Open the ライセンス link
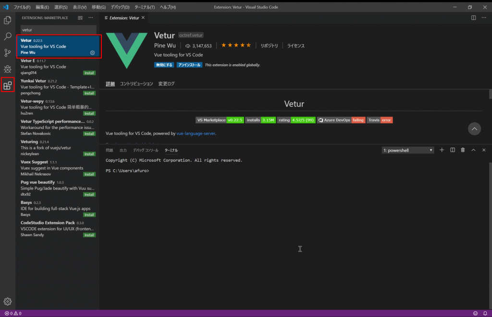Image resolution: width=492 pixels, height=317 pixels. (x=296, y=46)
